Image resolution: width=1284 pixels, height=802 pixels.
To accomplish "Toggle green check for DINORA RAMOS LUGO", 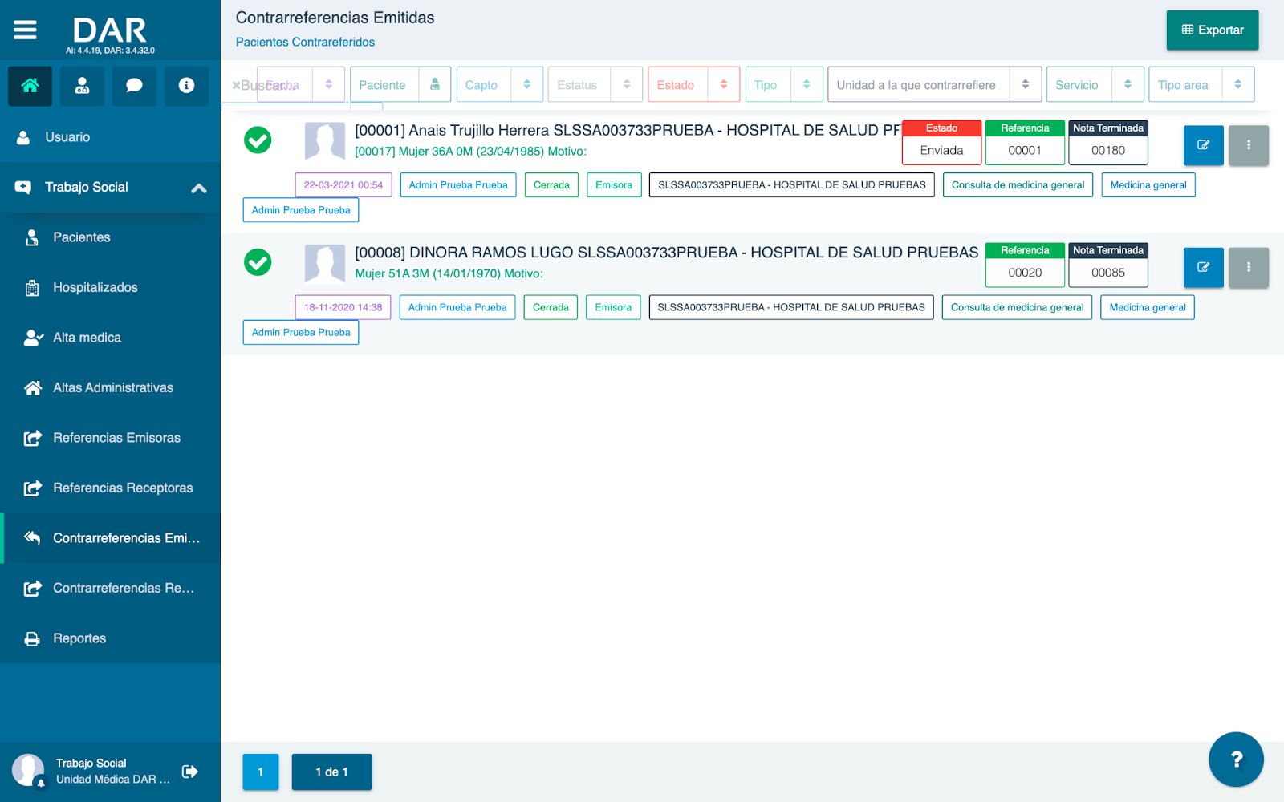I will pos(258,262).
